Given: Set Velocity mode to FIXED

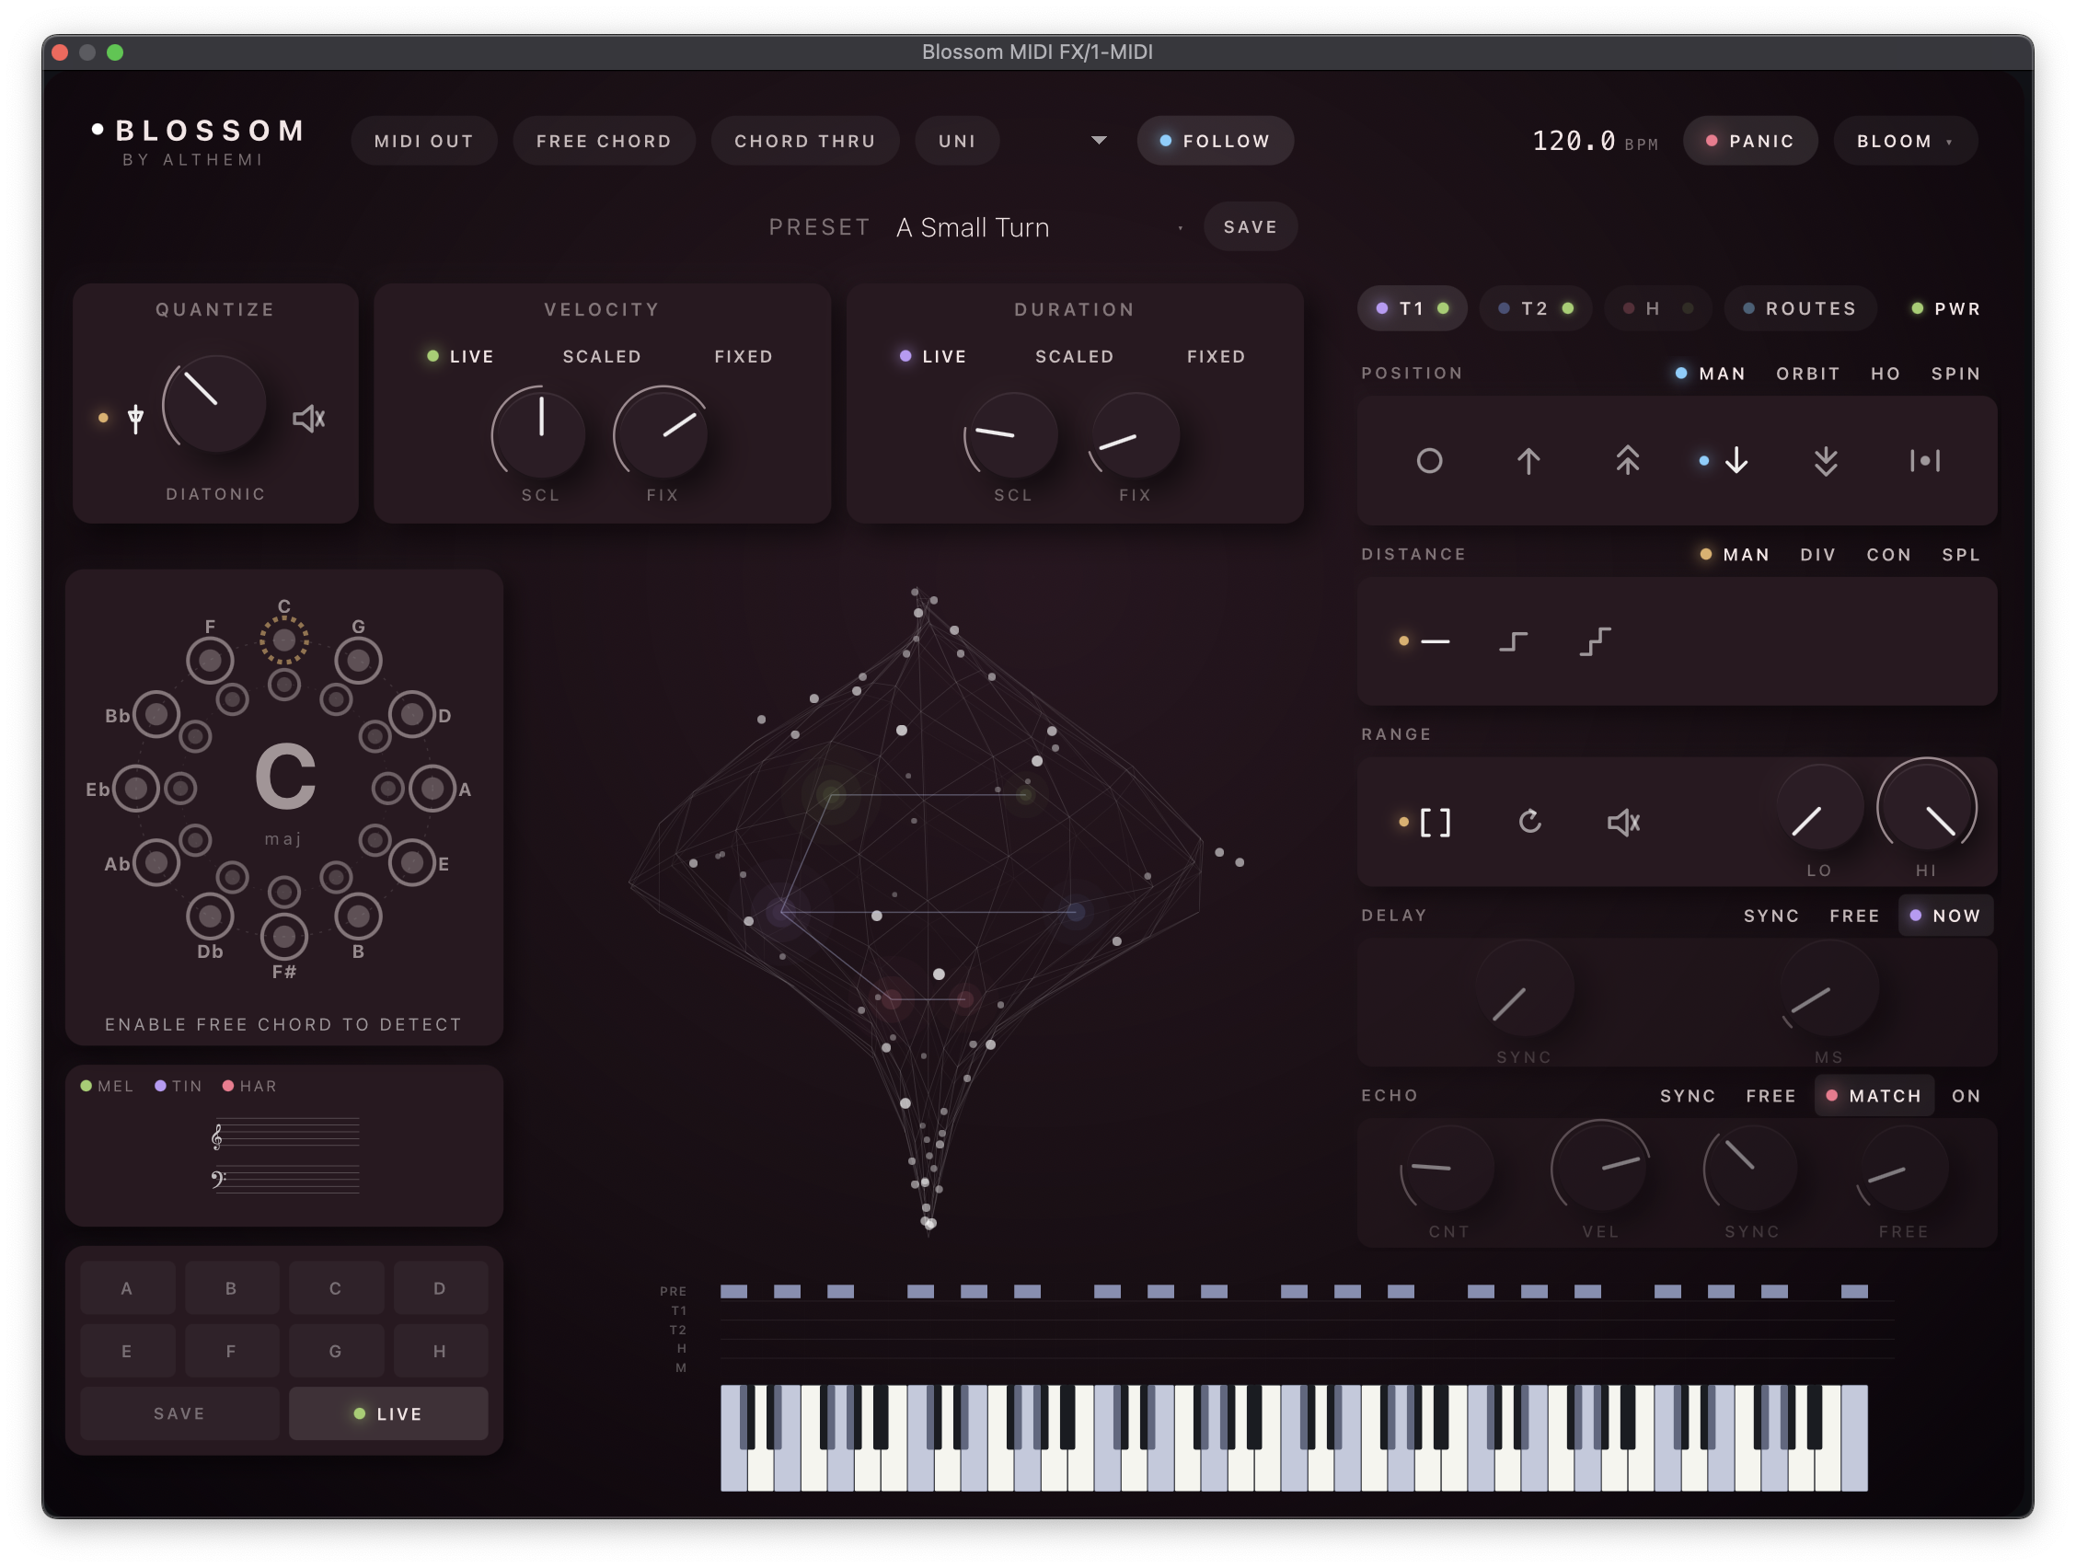Looking at the screenshot, I should pyautogui.click(x=744, y=357).
